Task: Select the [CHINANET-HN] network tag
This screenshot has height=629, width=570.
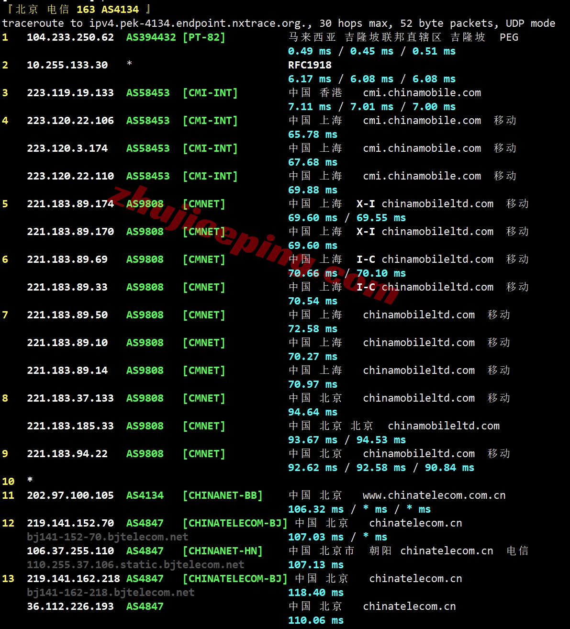Action: tap(223, 551)
